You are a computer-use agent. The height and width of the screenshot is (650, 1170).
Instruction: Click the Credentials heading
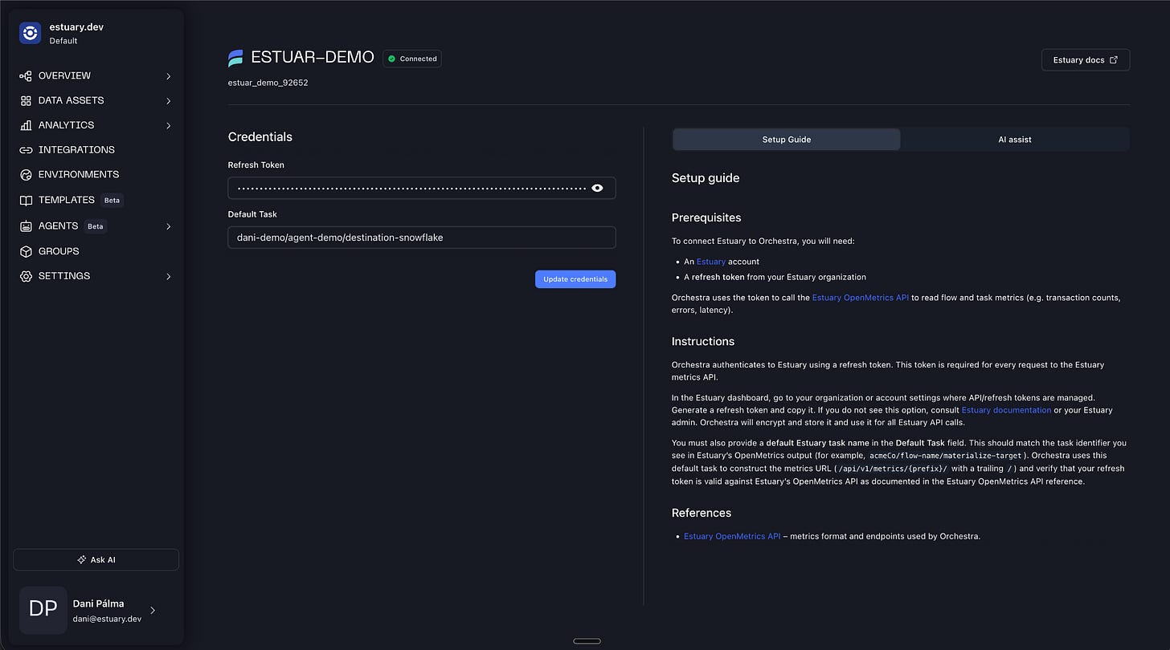260,137
